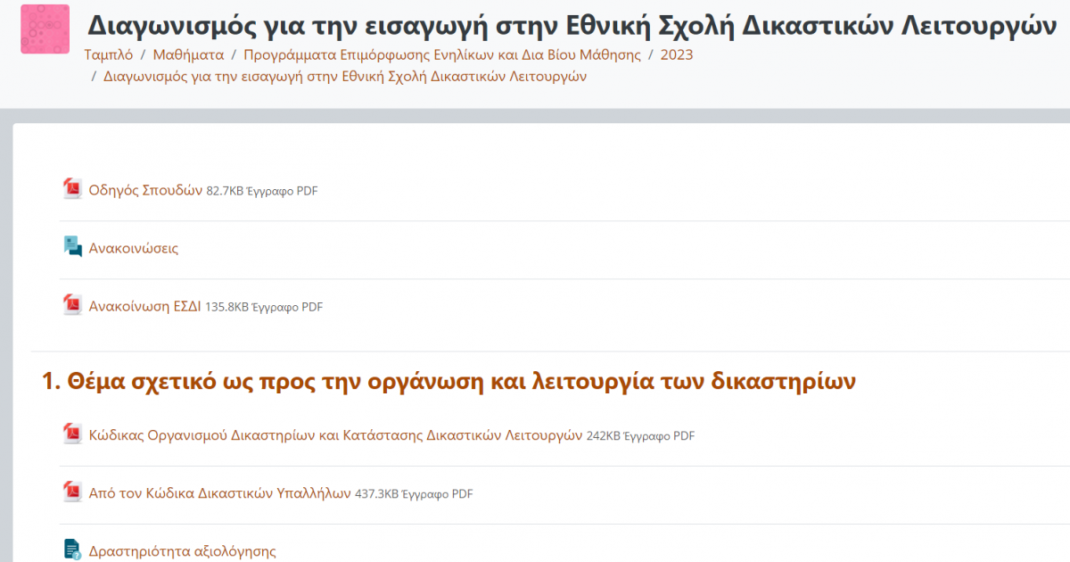Screen dimensions: 1070x562
Task: Open the PDF icon beside Ανακοίνωση ΕΣΔΙ
Action: click(x=72, y=306)
